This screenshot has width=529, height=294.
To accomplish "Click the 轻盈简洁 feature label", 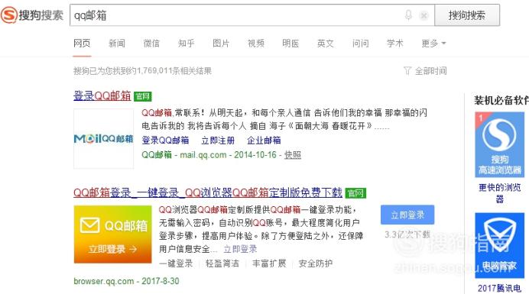I will tap(222, 263).
